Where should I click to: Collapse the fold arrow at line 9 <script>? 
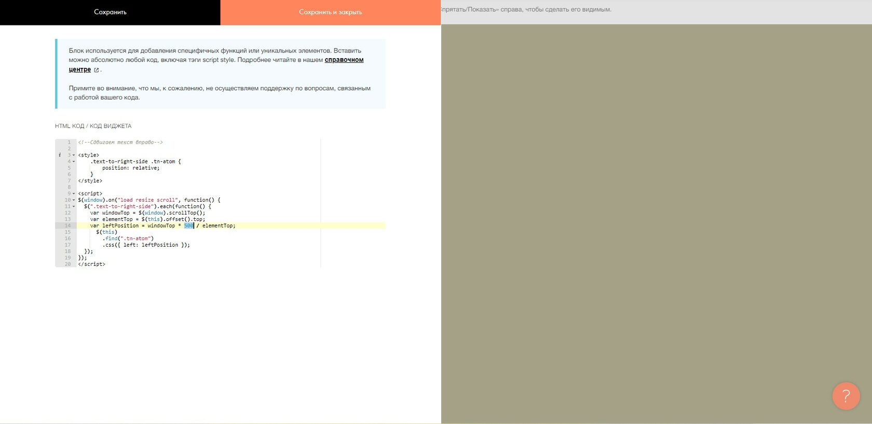tap(74, 194)
